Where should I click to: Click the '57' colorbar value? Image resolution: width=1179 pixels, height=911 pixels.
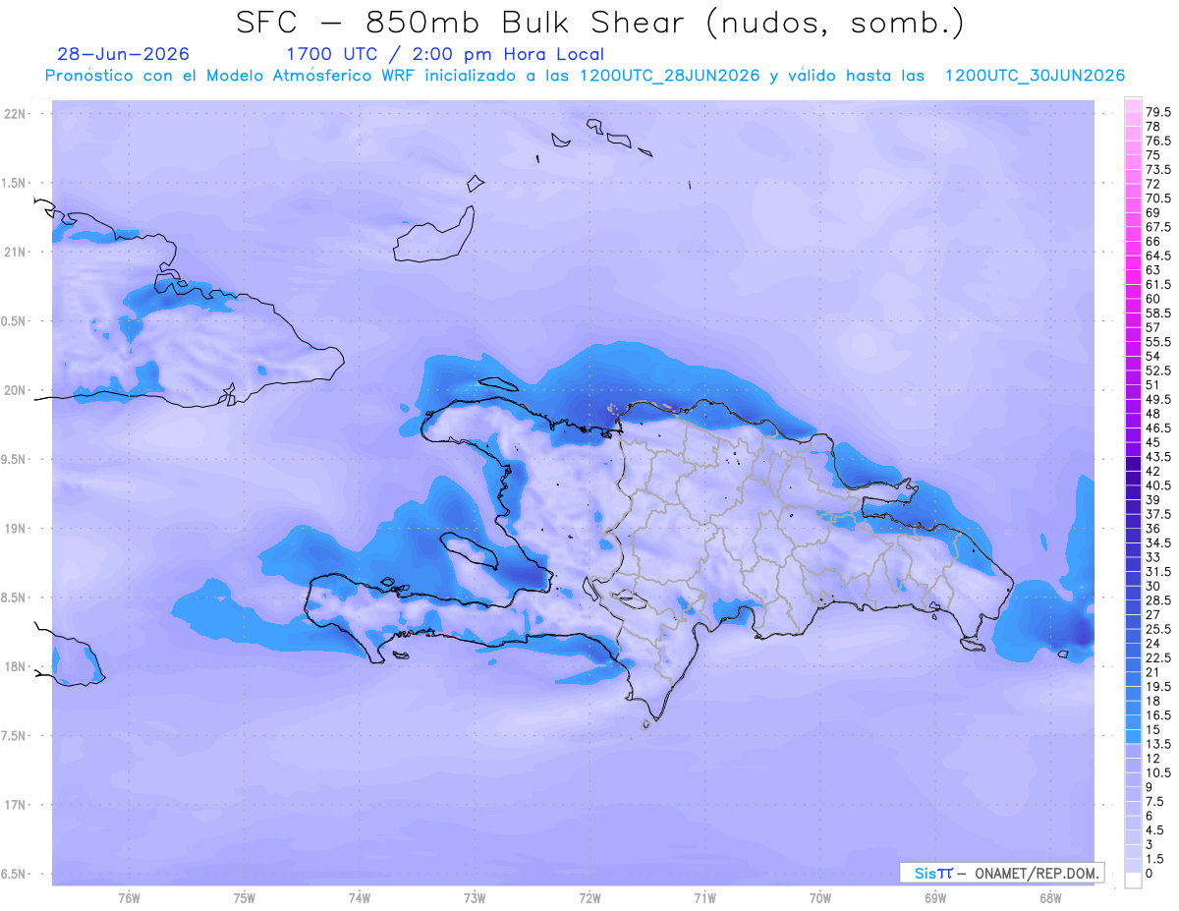tap(1153, 326)
